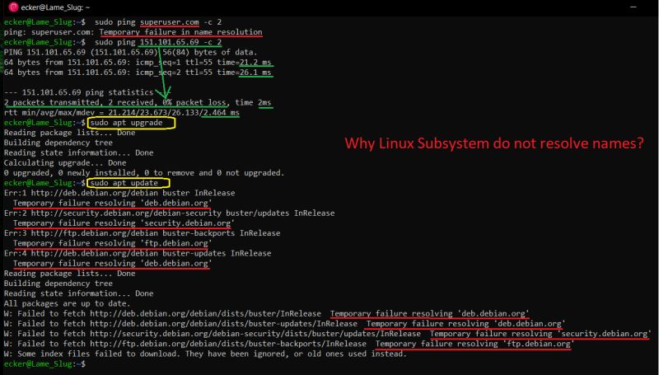Click the '--- 151.101.65.69 ping statistics ---' line
659x375 pixels.
point(87,92)
